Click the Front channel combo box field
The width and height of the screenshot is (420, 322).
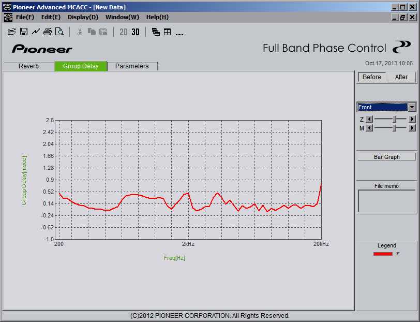383,107
